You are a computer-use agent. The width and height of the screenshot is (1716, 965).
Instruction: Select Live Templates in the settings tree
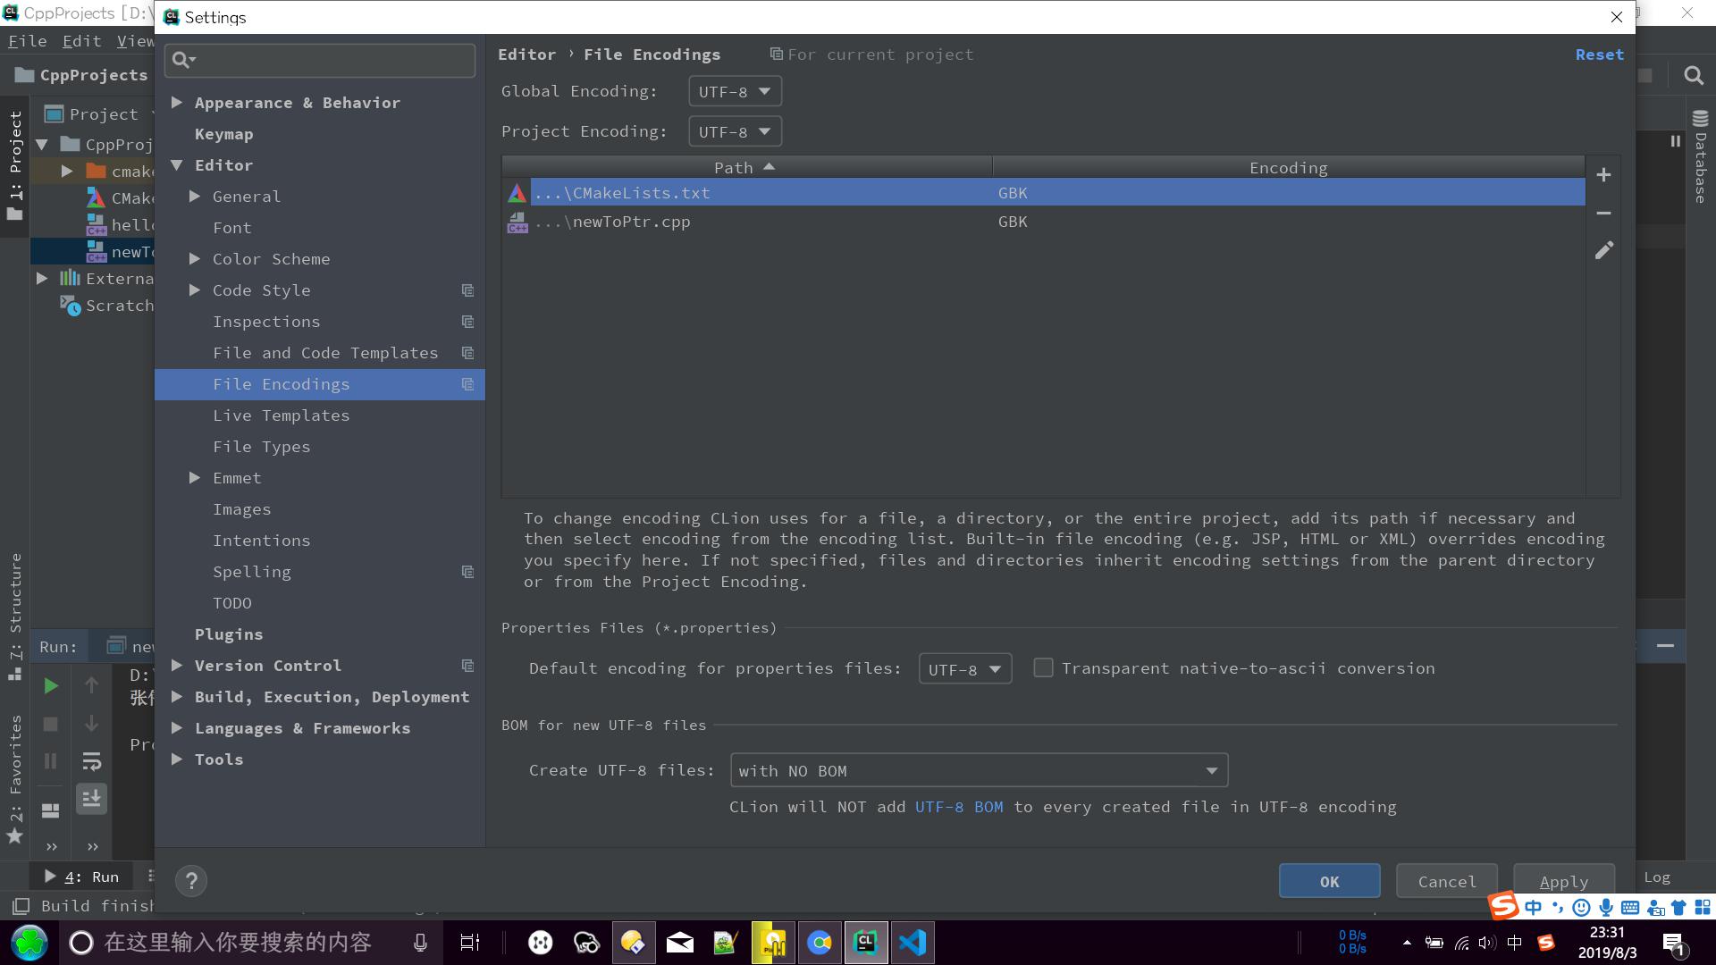pyautogui.click(x=281, y=415)
